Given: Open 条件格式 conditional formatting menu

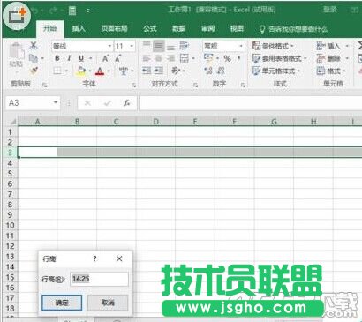Looking at the screenshot, I should [x=273, y=46].
